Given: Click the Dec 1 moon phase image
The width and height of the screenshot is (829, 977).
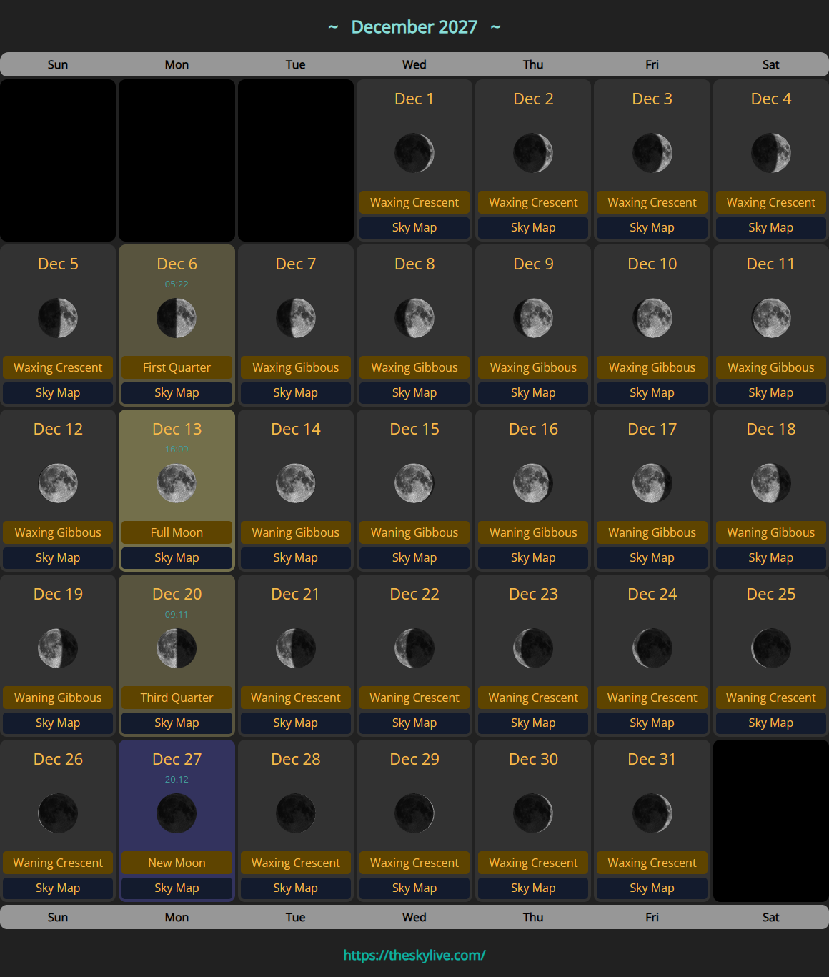Looking at the screenshot, I should click(x=414, y=153).
